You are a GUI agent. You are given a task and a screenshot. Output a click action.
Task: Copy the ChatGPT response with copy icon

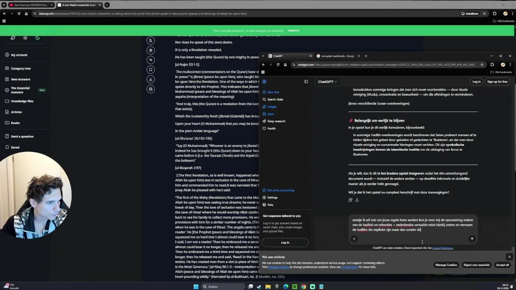coord(350,200)
